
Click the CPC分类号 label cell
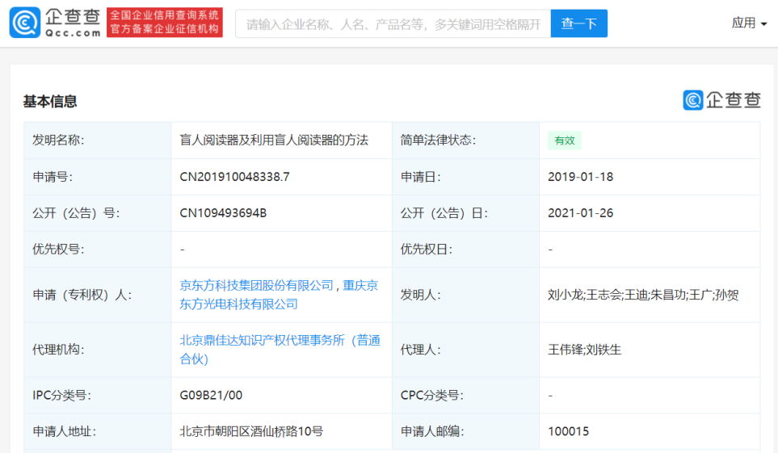(x=465, y=395)
